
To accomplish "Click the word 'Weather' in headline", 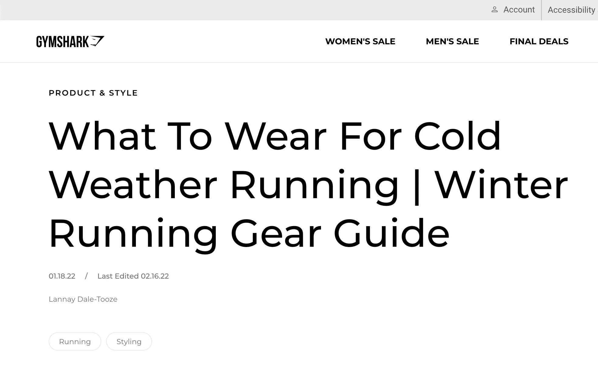I will (x=133, y=185).
